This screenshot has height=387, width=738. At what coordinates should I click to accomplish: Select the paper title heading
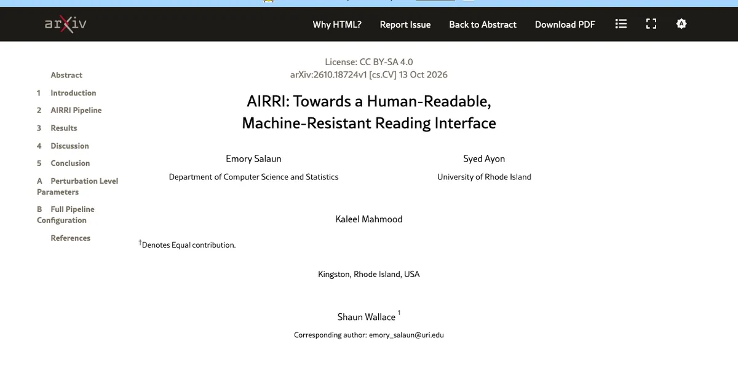click(x=369, y=112)
